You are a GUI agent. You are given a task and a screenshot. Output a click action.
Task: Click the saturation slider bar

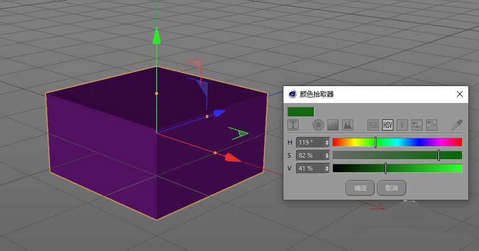coord(397,155)
